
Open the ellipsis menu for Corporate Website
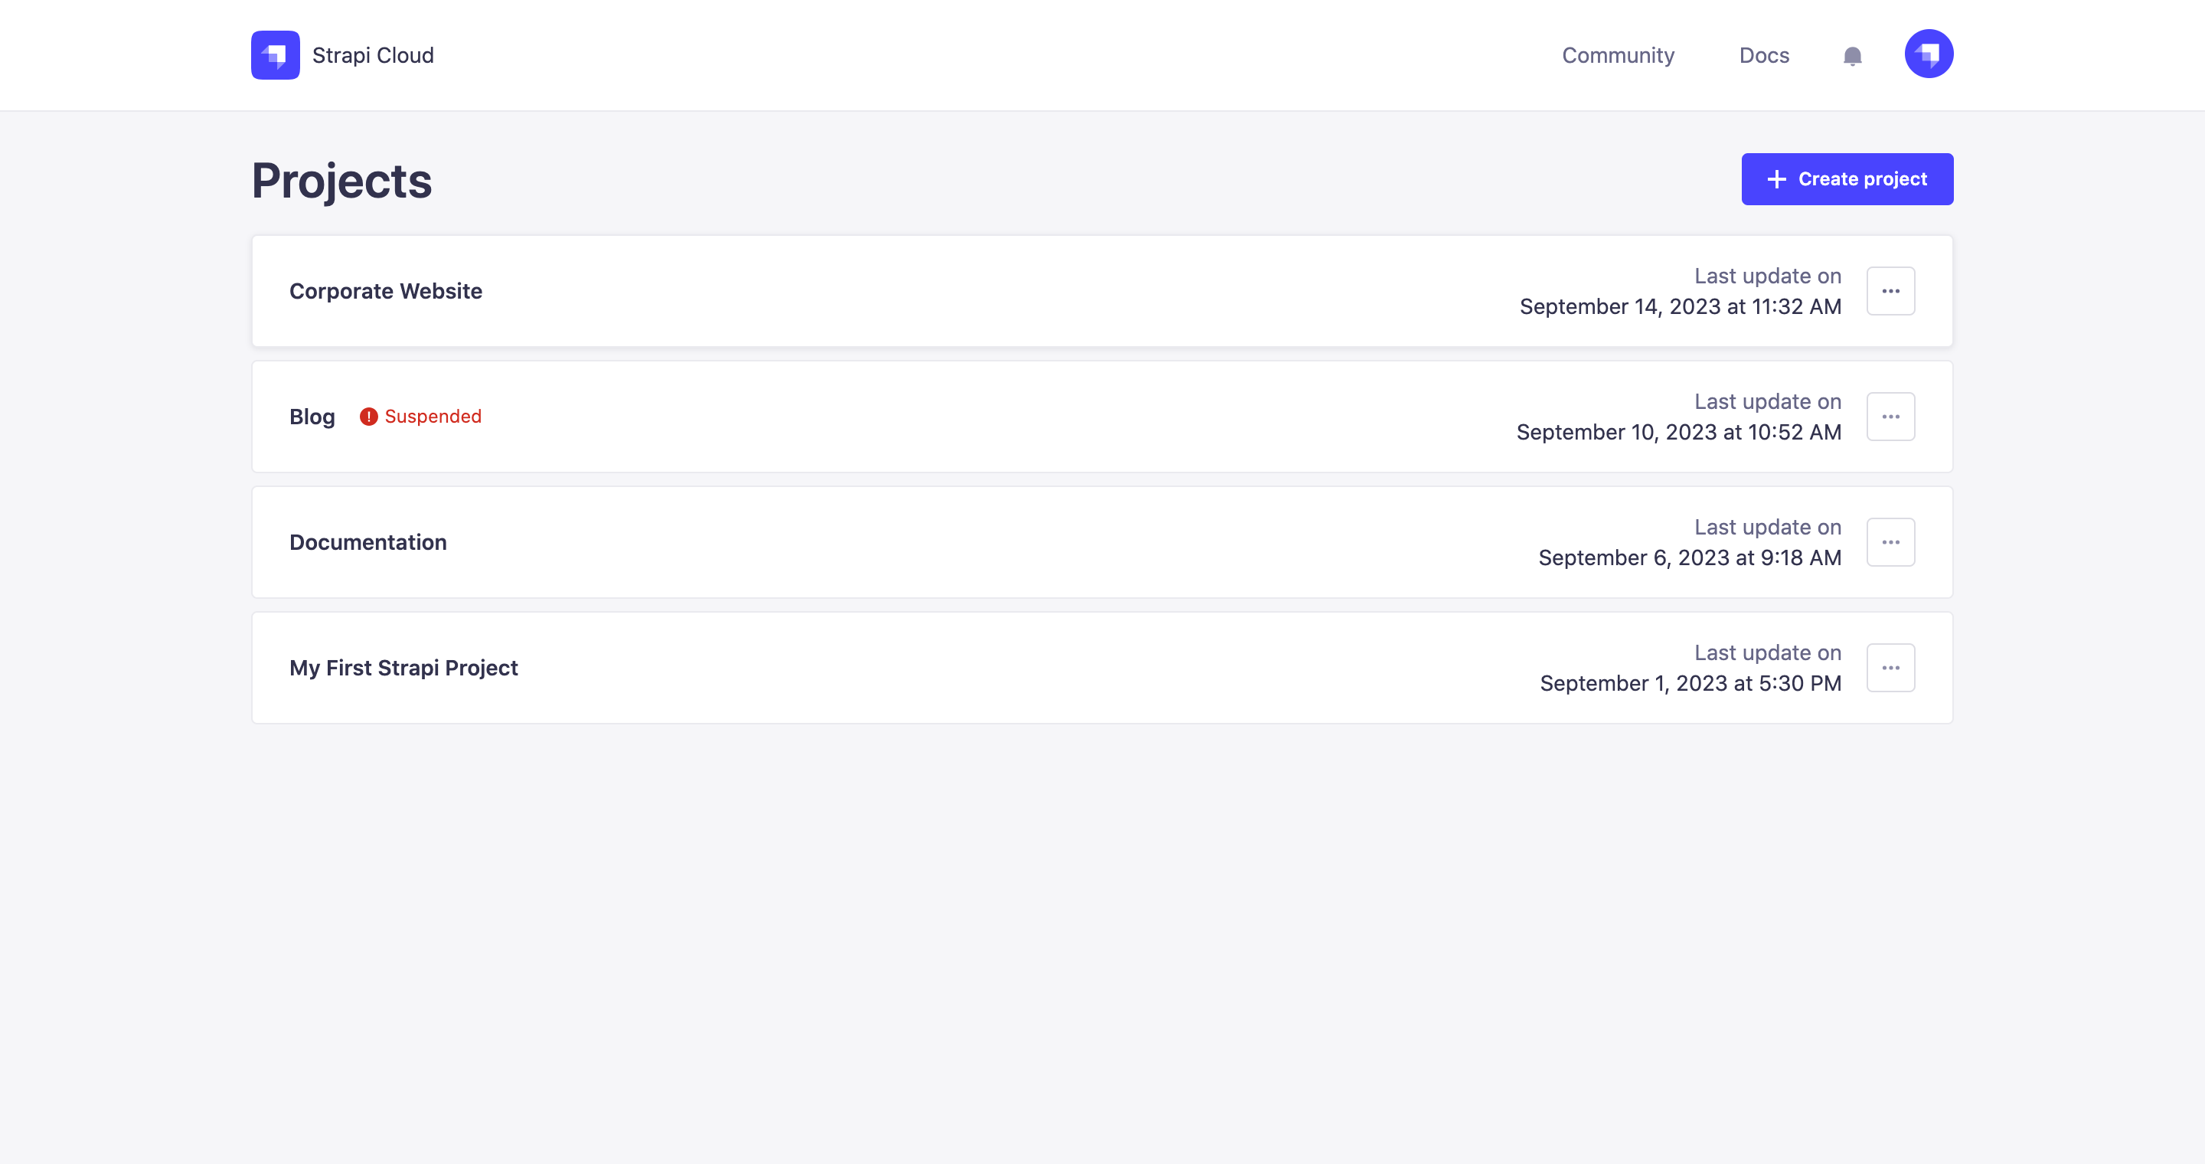(1891, 290)
